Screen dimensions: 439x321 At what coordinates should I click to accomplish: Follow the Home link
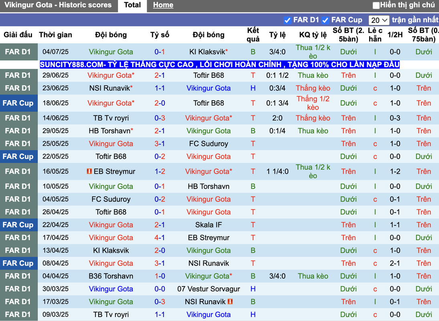click(163, 5)
